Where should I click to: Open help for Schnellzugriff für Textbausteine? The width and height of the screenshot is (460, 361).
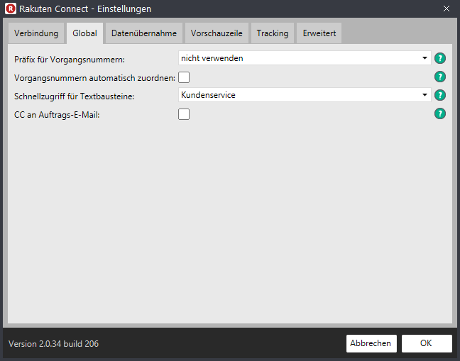(439, 95)
